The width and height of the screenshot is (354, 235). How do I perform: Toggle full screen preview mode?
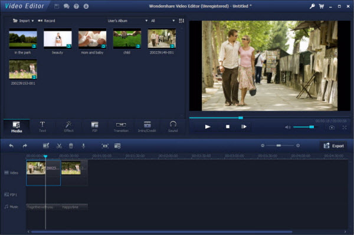tap(345, 128)
